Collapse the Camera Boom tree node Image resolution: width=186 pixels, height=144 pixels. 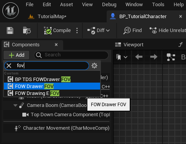15,105
